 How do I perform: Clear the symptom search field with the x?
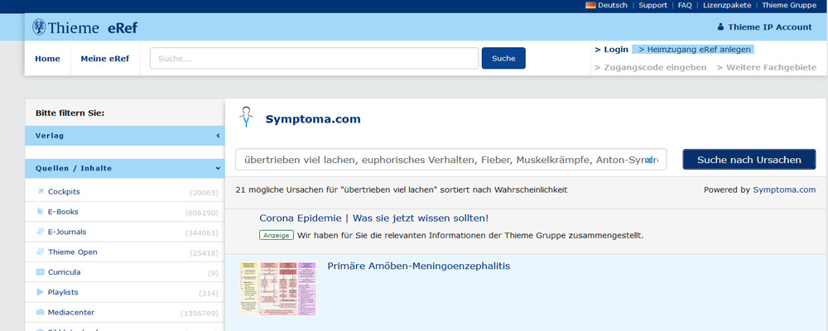649,160
